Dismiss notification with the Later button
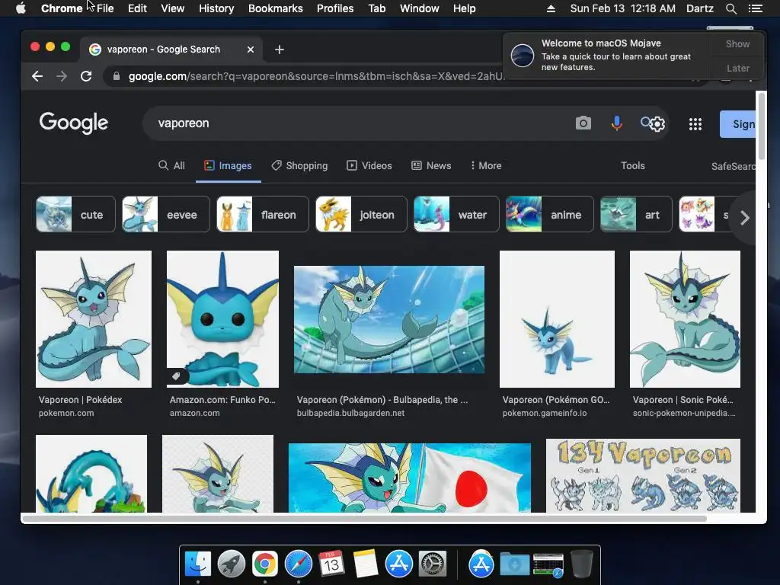This screenshot has height=585, width=780. [x=737, y=68]
